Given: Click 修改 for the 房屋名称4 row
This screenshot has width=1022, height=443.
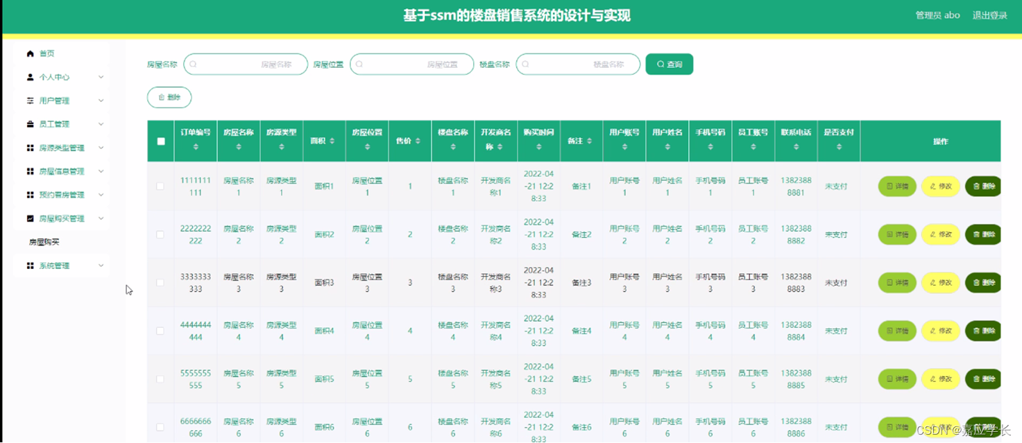Looking at the screenshot, I should pyautogui.click(x=941, y=331).
